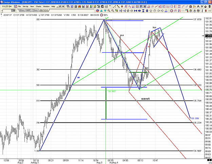Shift chart left with left arrow
The image size is (212, 164).
click(x=158, y=10)
